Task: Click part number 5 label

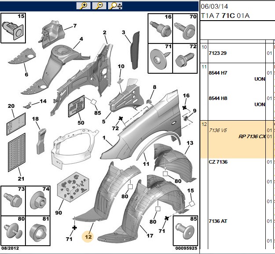Action: pyautogui.click(x=104, y=122)
